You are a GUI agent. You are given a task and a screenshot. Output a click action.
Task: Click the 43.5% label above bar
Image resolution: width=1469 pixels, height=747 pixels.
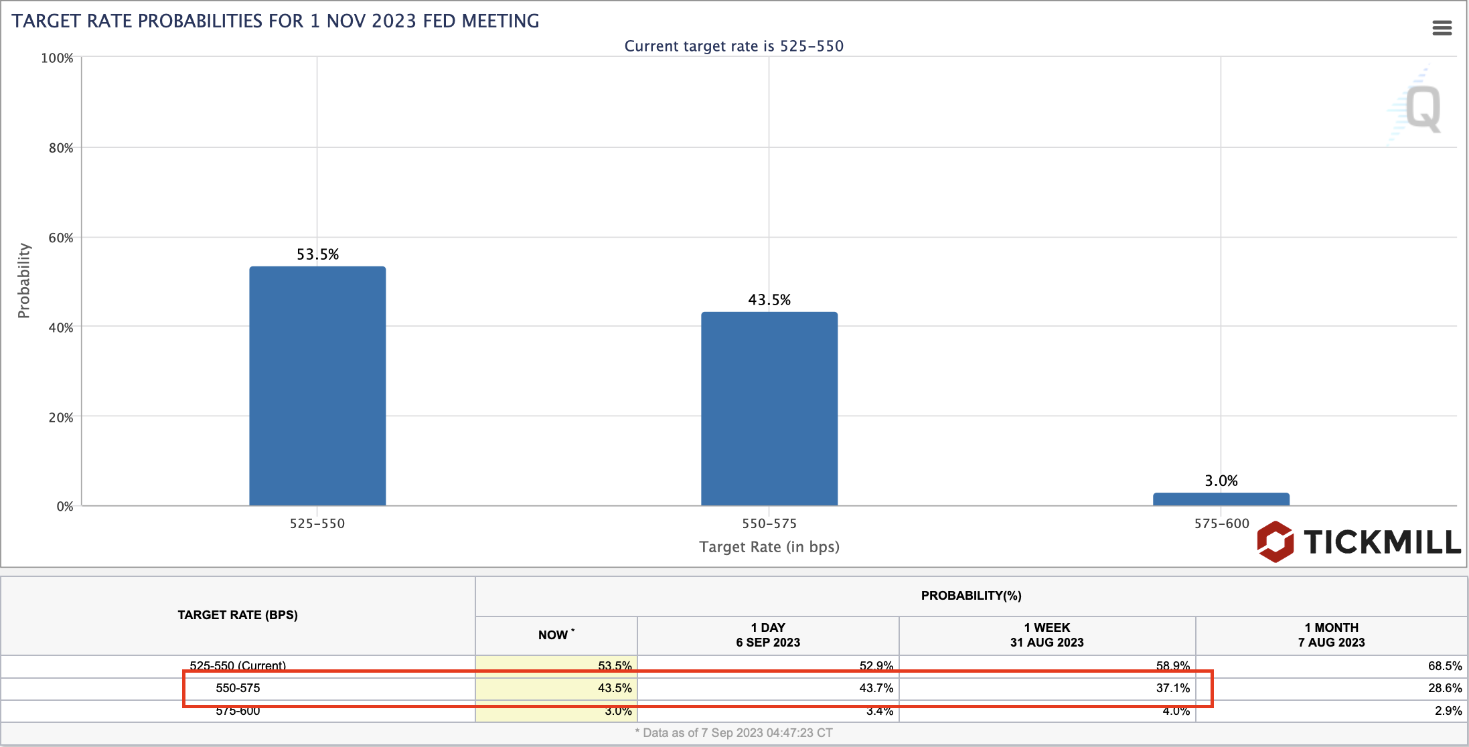pos(769,300)
